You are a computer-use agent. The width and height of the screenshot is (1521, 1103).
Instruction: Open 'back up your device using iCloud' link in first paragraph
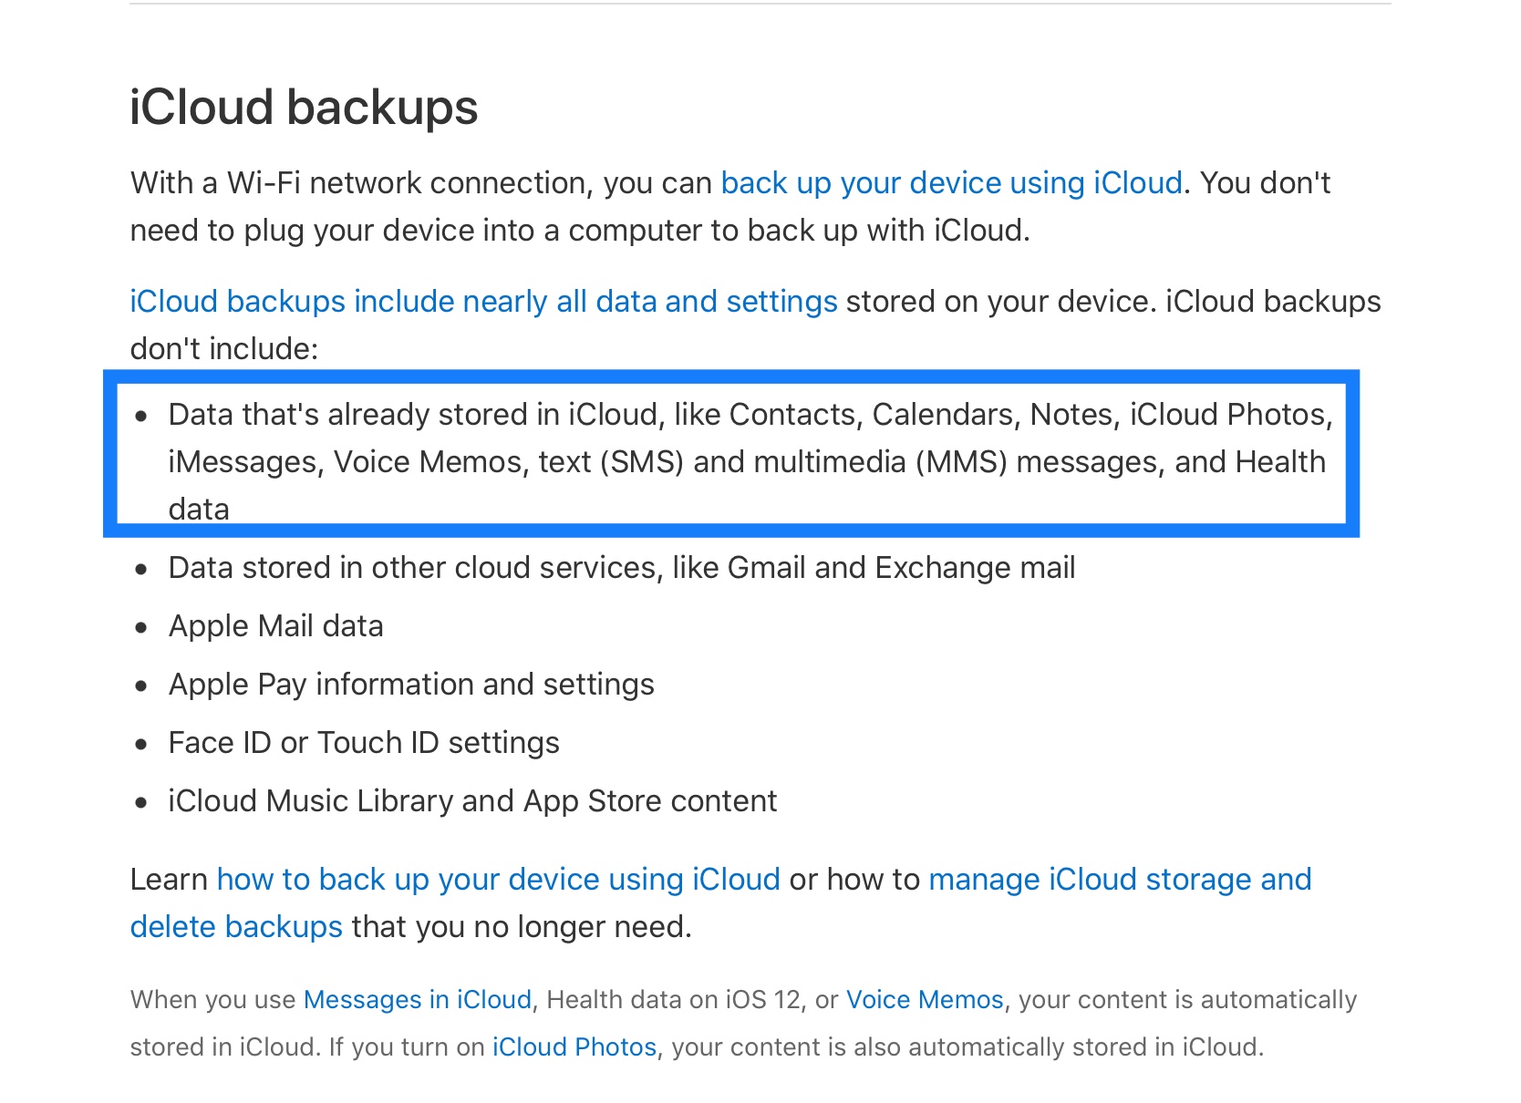[951, 183]
